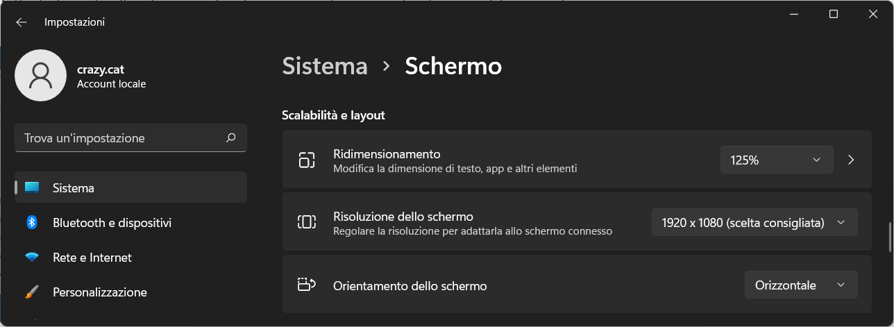
Task: Click the search magnifier icon
Action: (x=231, y=137)
